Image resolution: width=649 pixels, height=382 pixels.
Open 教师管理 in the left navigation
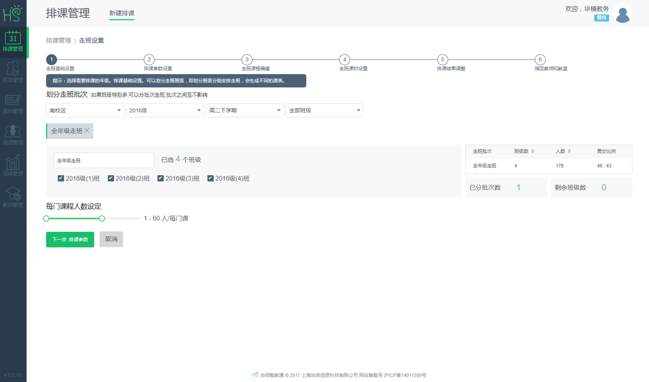point(13,195)
